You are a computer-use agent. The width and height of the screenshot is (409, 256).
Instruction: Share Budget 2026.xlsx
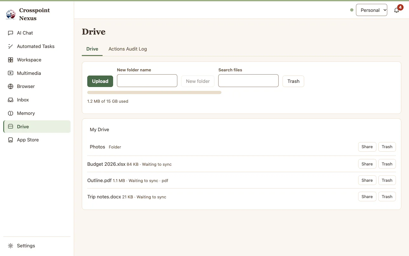point(367,164)
